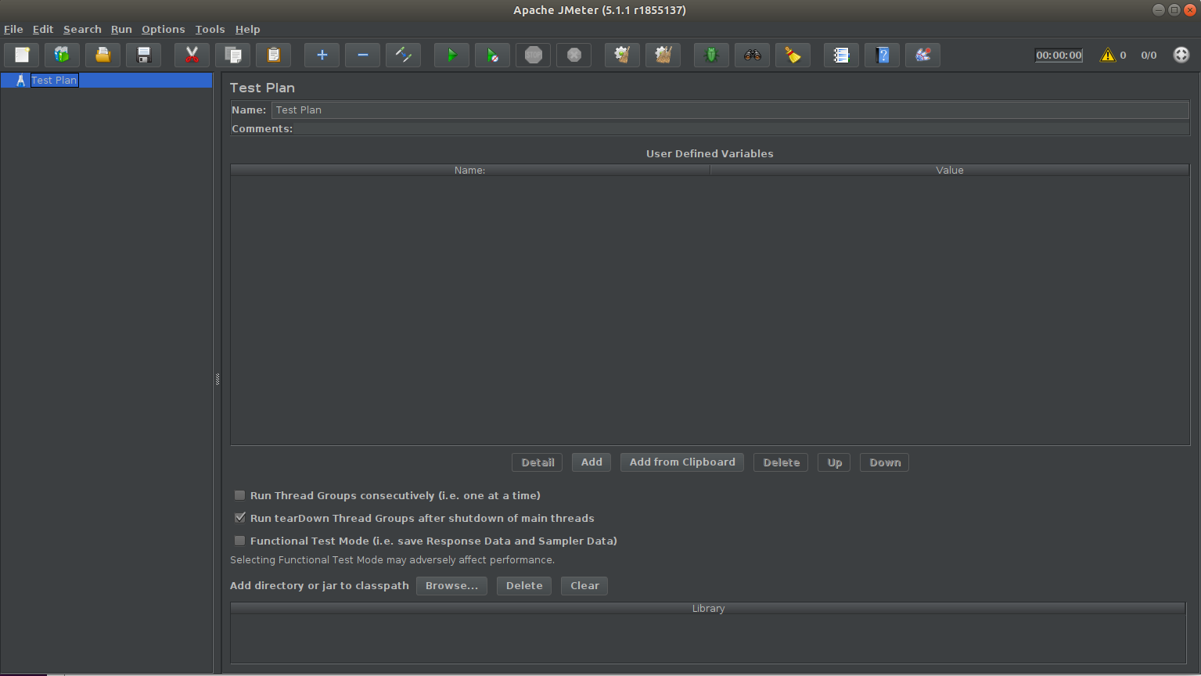This screenshot has height=676, width=1201.
Task: Open Search with the binoculars icon
Action: (x=753, y=55)
